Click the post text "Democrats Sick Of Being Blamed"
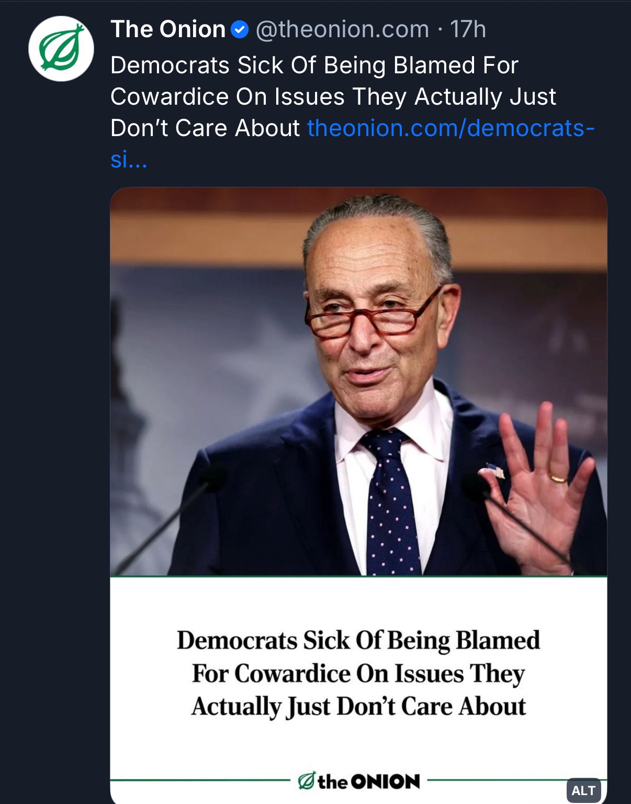631x804 pixels. point(314,66)
